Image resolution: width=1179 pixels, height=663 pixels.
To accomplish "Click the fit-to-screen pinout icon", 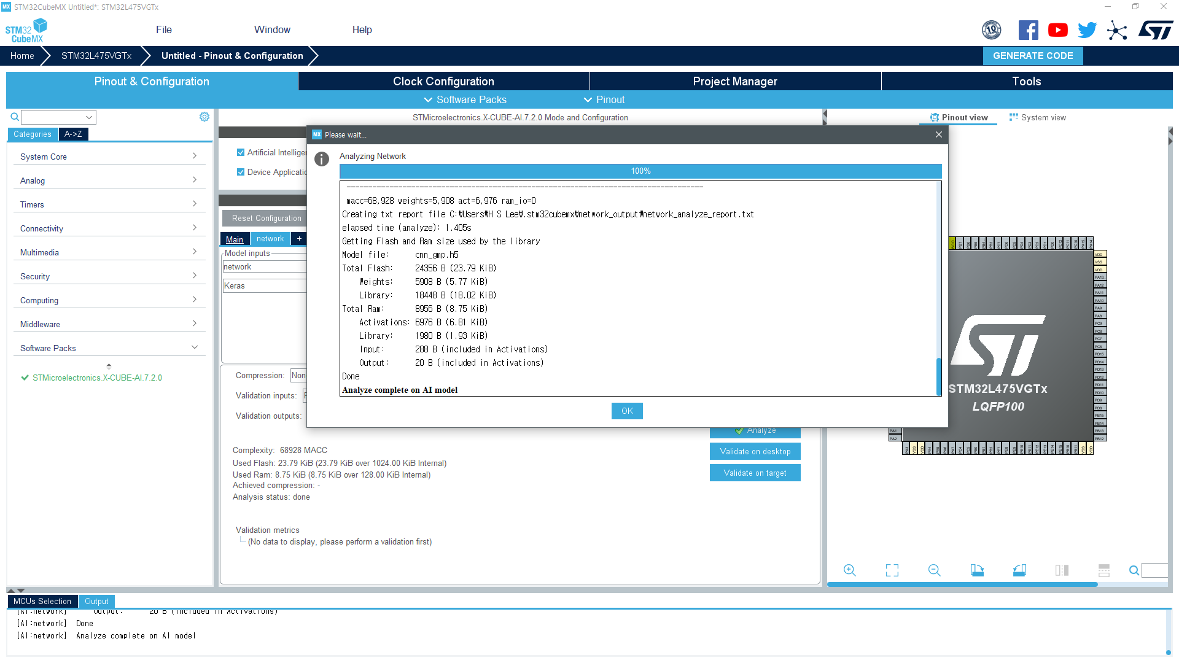I will click(892, 570).
